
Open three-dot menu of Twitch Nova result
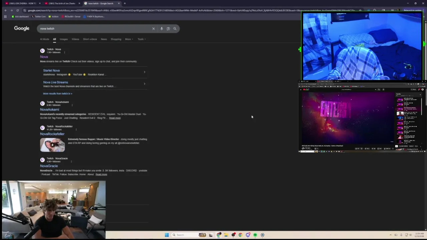pos(64,52)
